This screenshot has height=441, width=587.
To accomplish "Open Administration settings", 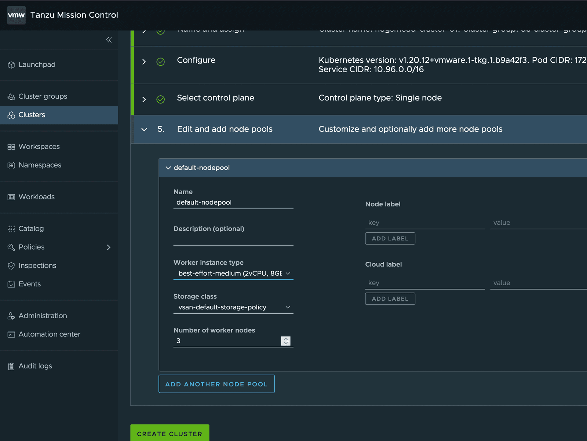I will [43, 316].
